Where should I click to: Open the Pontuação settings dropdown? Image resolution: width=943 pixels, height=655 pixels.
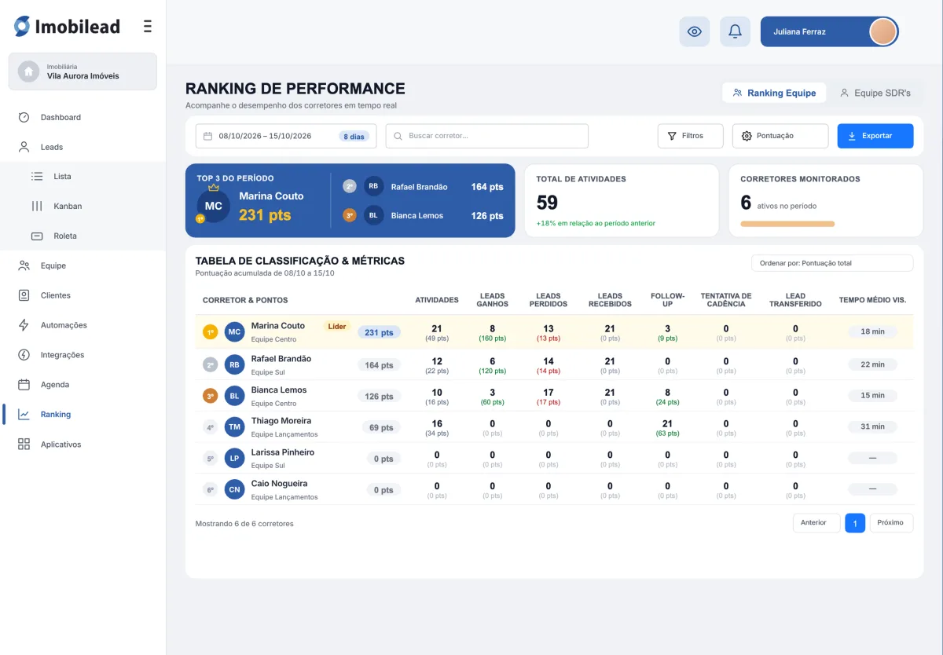[780, 136]
